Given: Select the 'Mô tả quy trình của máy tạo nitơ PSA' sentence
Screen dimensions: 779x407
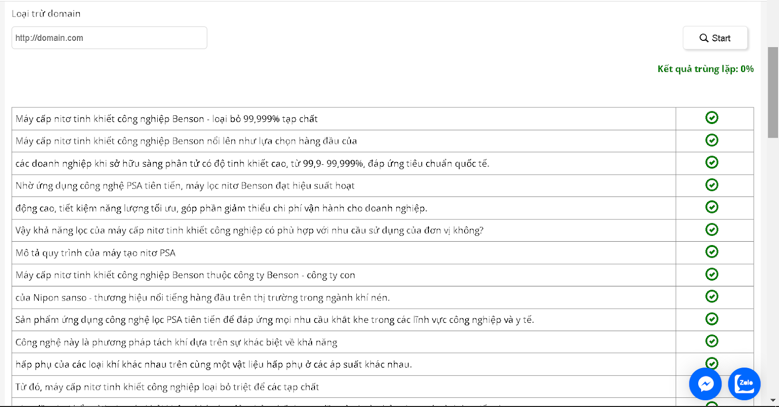Looking at the screenshot, I should coord(95,253).
